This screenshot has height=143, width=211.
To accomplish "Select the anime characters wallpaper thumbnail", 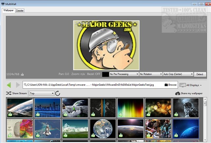I will coord(158,129).
